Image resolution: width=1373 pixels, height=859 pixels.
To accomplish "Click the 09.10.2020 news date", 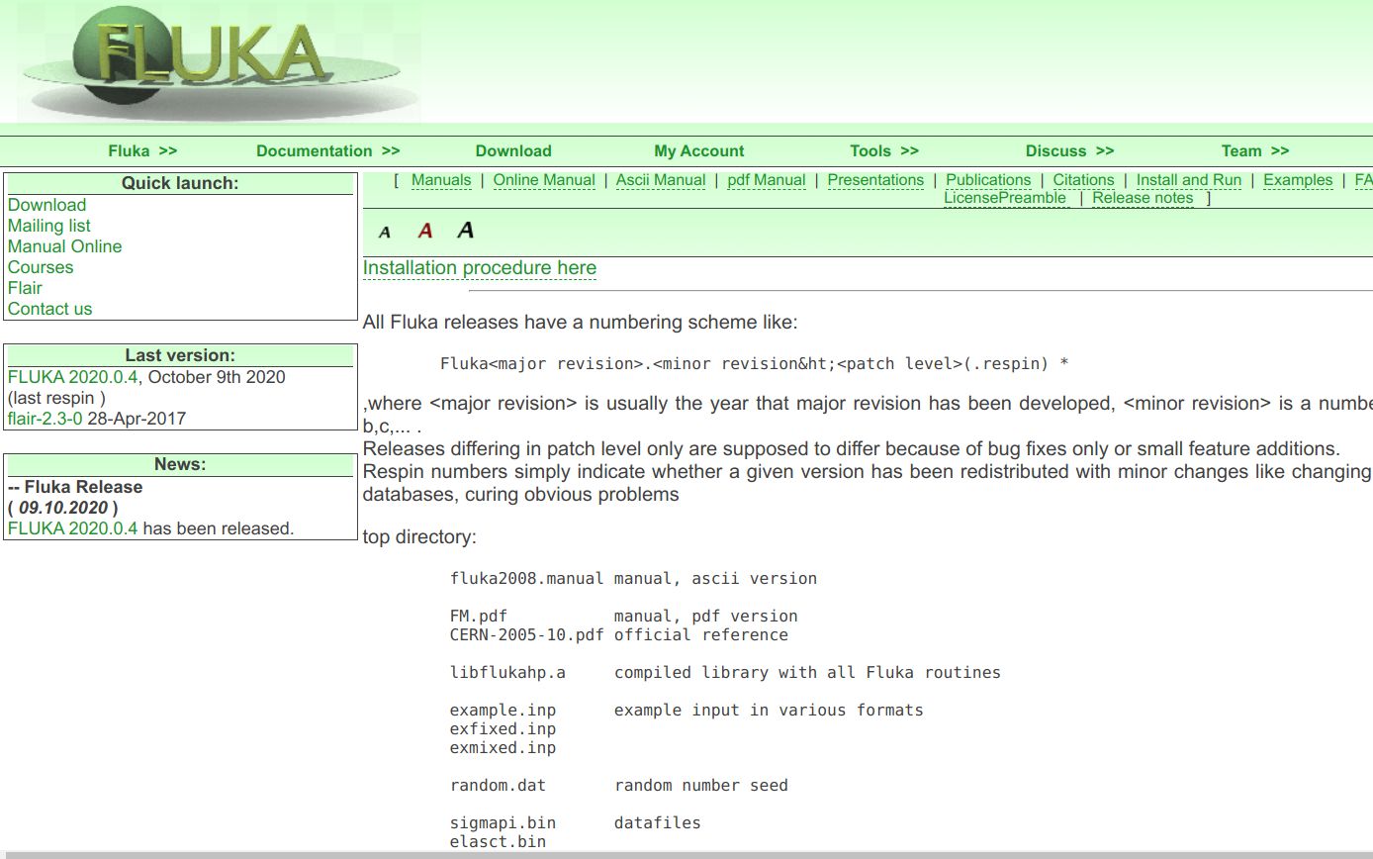I will click(63, 508).
